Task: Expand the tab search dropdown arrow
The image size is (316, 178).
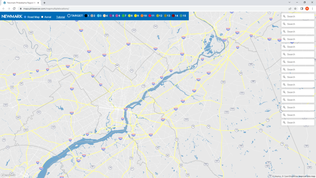Action: [289, 2]
